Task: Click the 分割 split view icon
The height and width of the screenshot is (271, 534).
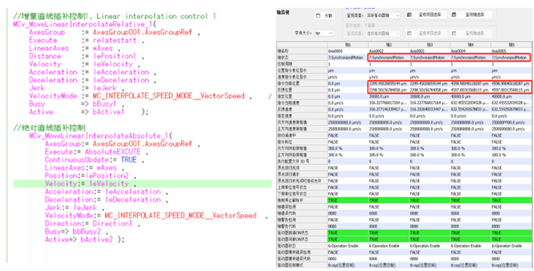Action: 318,16
